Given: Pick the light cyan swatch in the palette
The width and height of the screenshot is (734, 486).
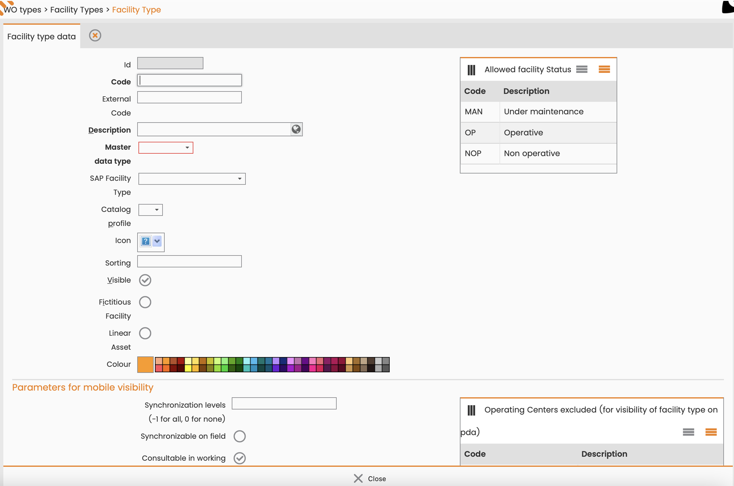Looking at the screenshot, I should pyautogui.click(x=247, y=361).
